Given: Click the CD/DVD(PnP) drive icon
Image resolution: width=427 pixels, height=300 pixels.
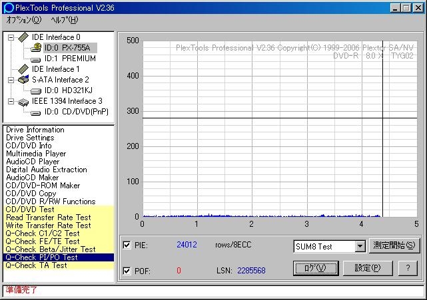Looking at the screenshot, I should pos(36,112).
